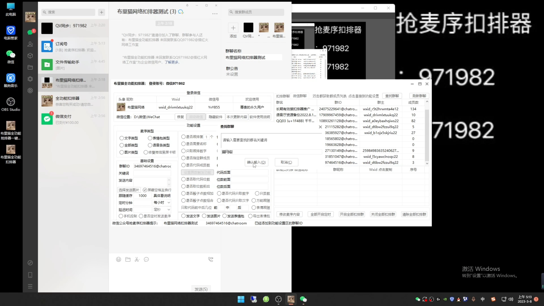544x306 pixels.
Task: Open WeChat contacts sidebar icon
Action: 30,44
